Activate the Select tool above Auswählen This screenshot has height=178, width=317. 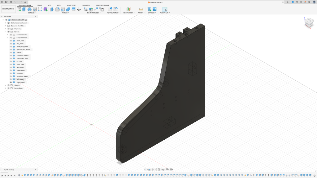(165, 9)
